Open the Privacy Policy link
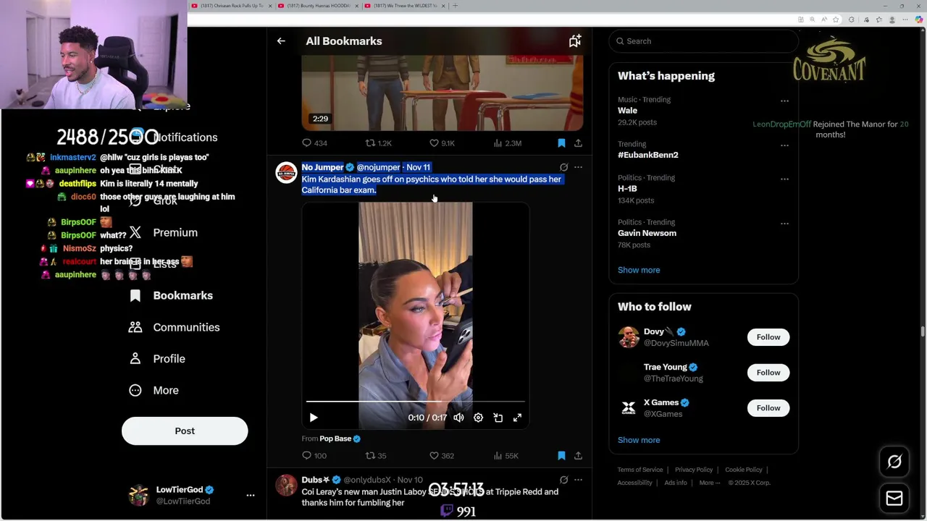This screenshot has height=521, width=927. (694, 470)
